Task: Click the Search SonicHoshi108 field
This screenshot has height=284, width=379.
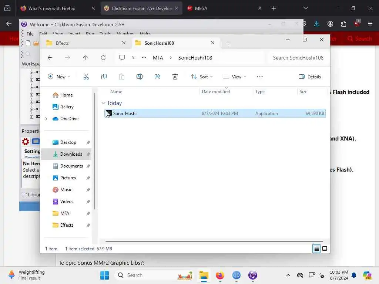Action: click(298, 58)
